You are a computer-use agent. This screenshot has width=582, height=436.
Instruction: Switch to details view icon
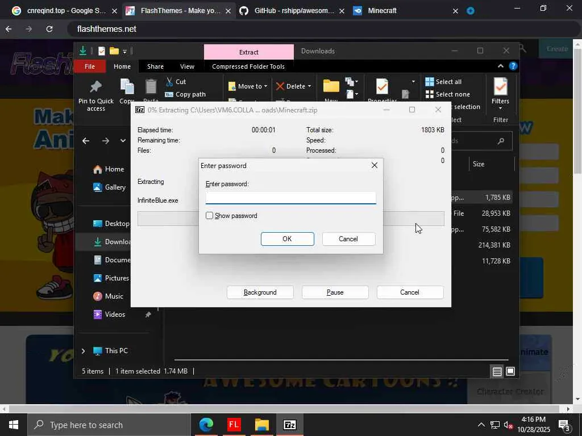[x=497, y=371]
